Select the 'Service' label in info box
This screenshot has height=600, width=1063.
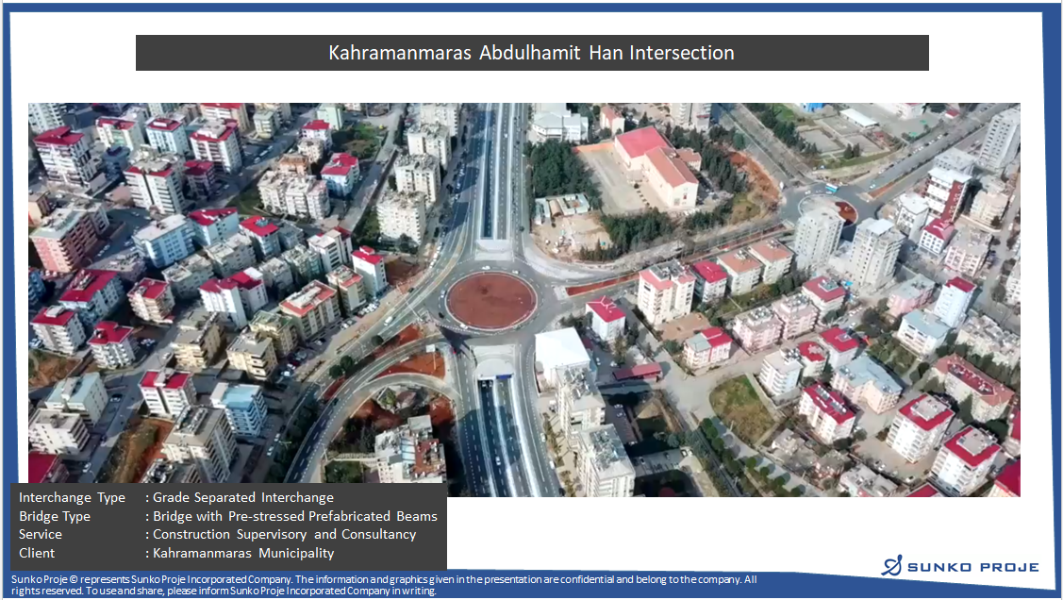click(41, 534)
